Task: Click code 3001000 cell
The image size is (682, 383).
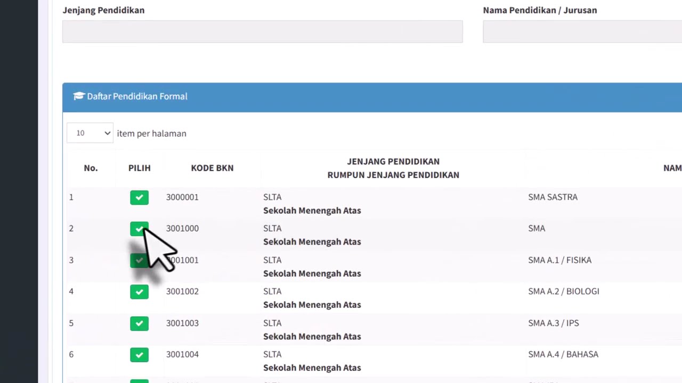Action: (x=182, y=228)
